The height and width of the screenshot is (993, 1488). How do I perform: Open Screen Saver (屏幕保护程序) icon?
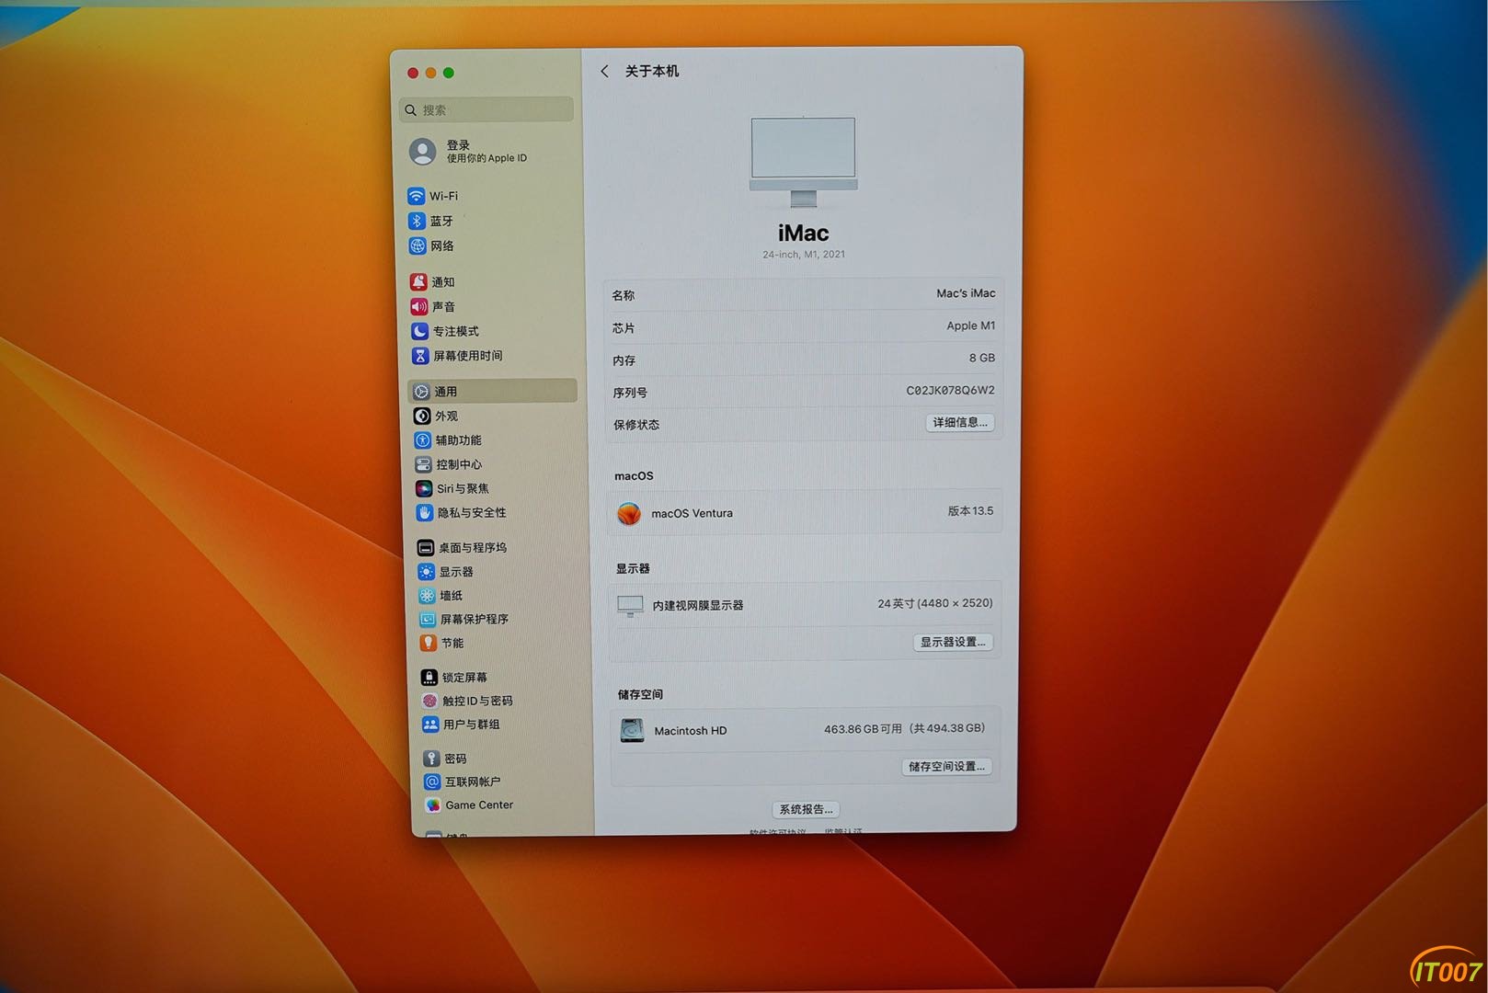(x=428, y=619)
